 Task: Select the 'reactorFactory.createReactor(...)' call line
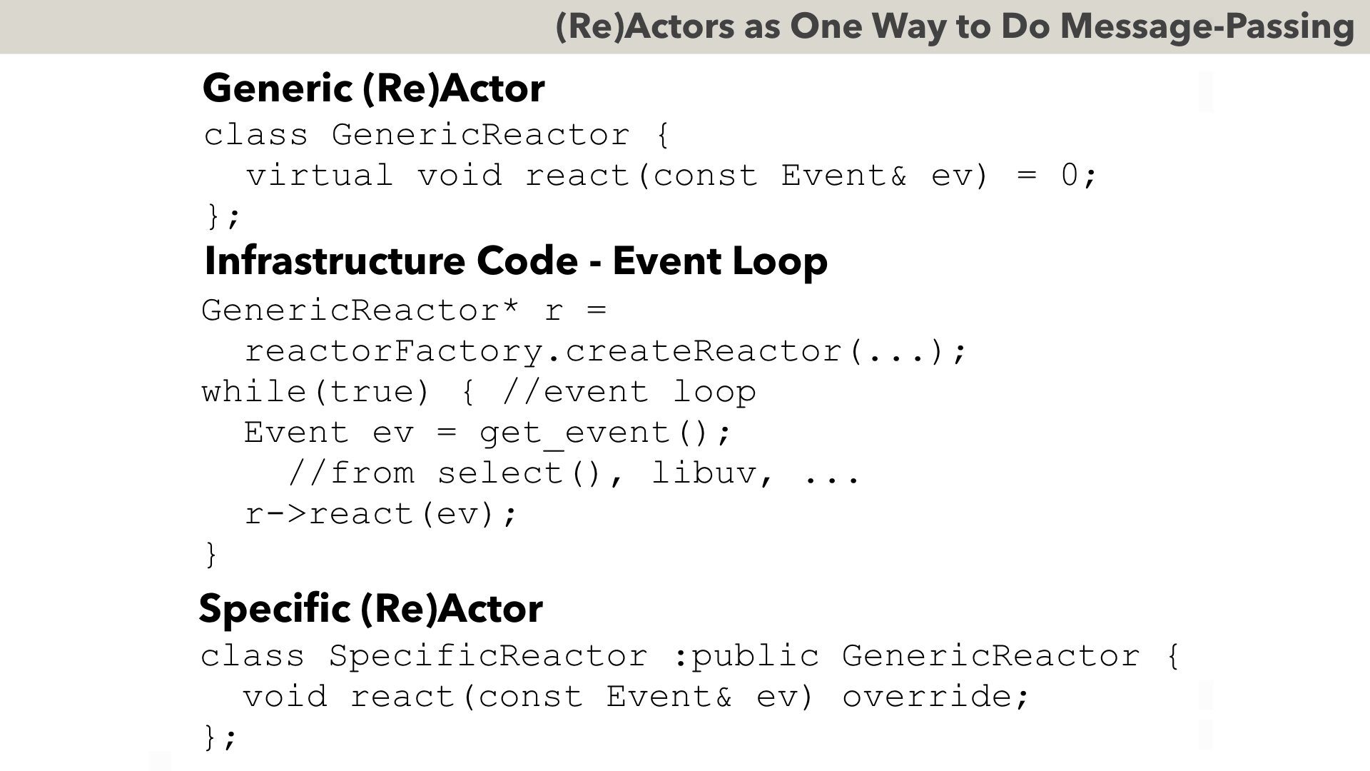click(605, 351)
